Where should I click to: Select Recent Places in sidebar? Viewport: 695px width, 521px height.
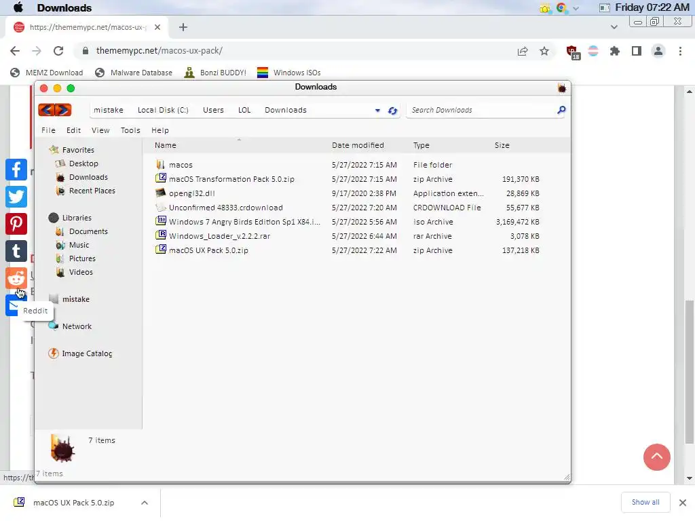(x=92, y=191)
